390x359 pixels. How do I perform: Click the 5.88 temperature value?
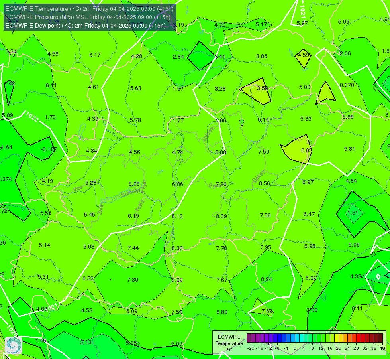click(x=221, y=152)
